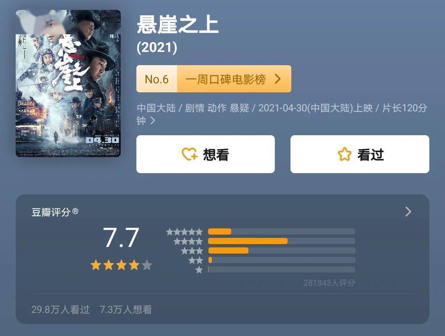Image resolution: width=445 pixels, height=336 pixels.
Task: Click the 281843人评分 count
Action: (x=329, y=283)
